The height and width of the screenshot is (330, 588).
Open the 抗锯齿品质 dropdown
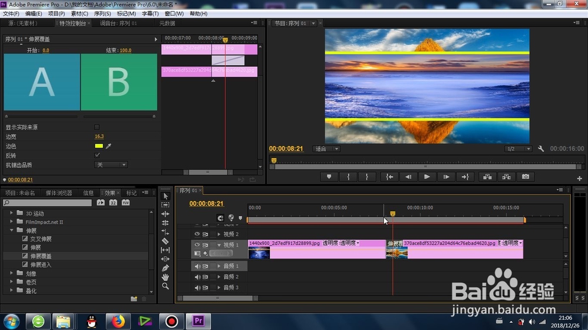pos(111,165)
